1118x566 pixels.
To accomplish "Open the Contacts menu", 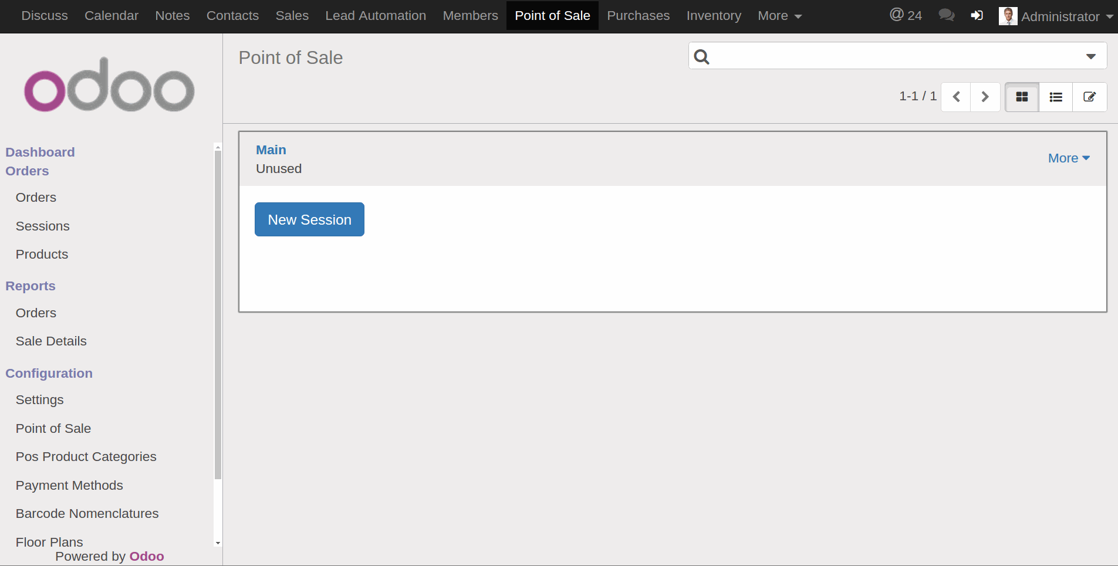I will coord(232,16).
